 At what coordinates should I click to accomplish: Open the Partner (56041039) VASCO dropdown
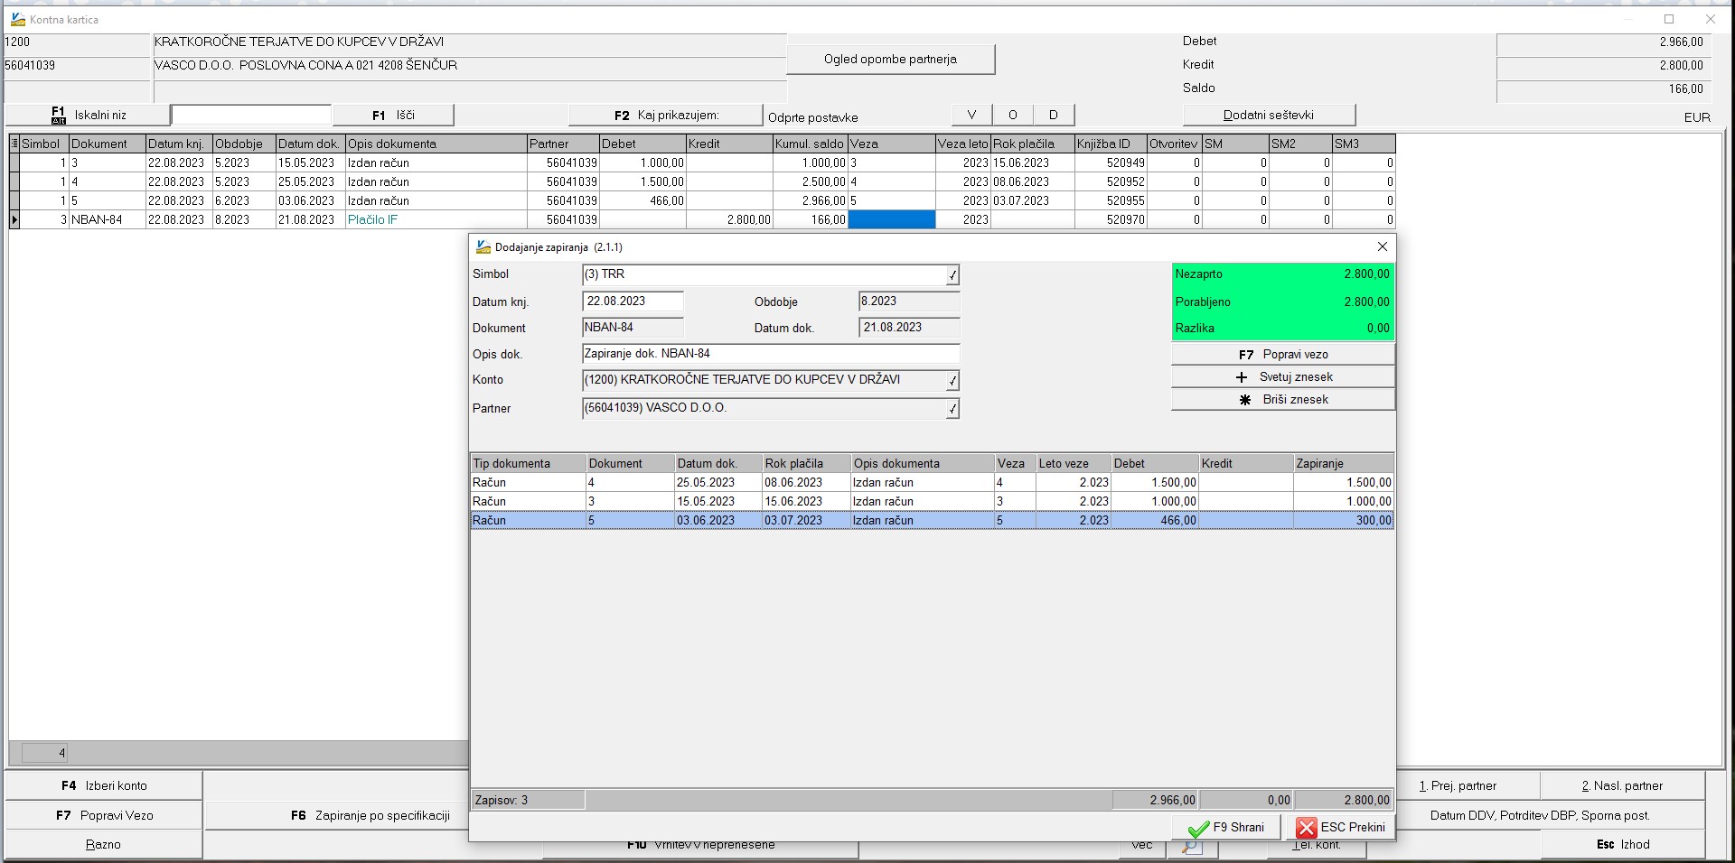[x=952, y=410]
